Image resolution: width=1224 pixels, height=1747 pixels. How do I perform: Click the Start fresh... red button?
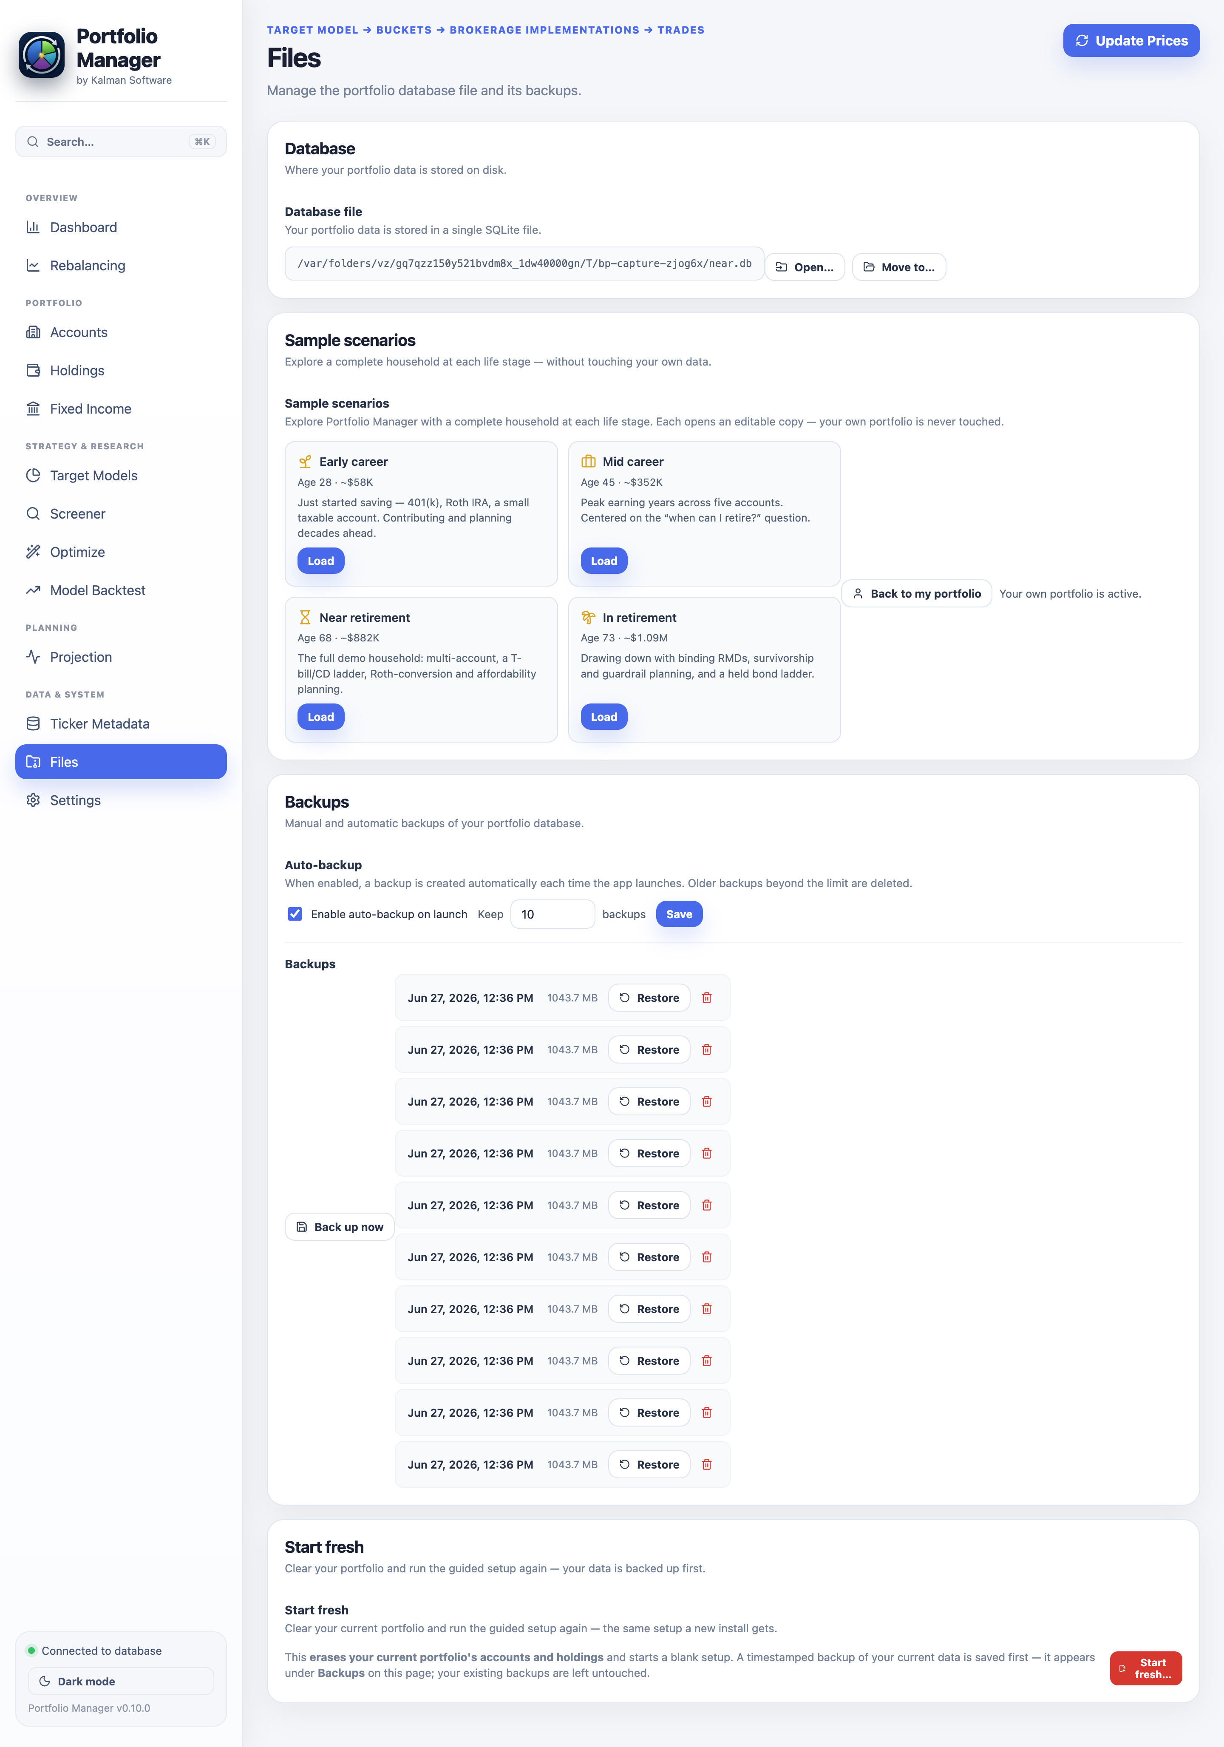click(1145, 1668)
